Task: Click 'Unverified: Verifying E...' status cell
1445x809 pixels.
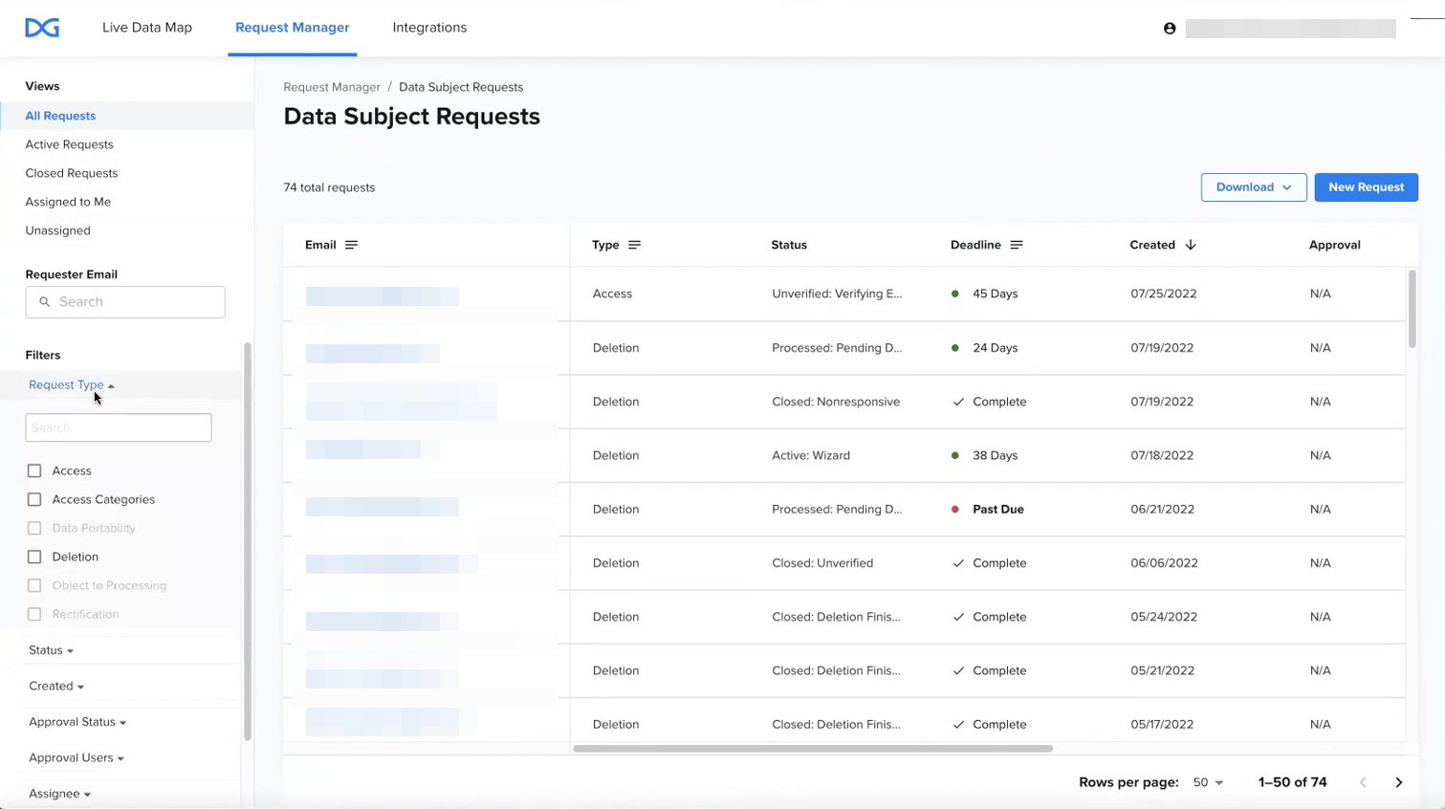Action: pyautogui.click(x=837, y=294)
